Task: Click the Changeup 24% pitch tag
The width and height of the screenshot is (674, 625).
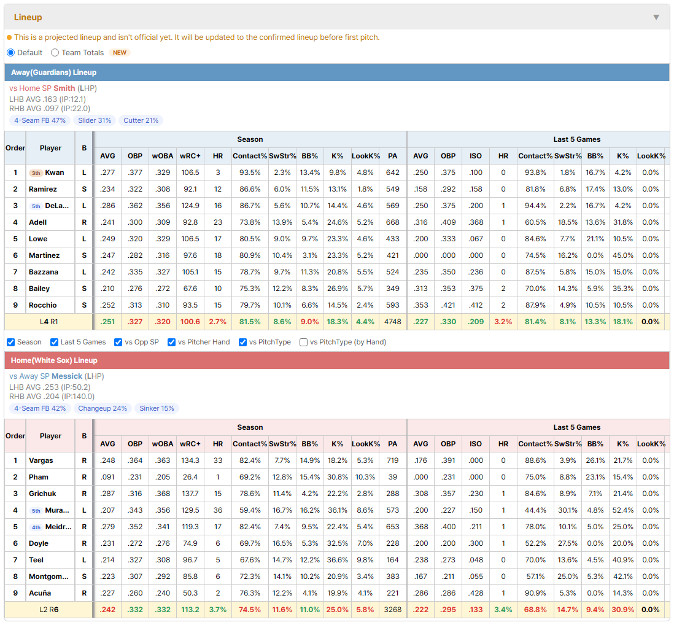Action: [x=103, y=408]
